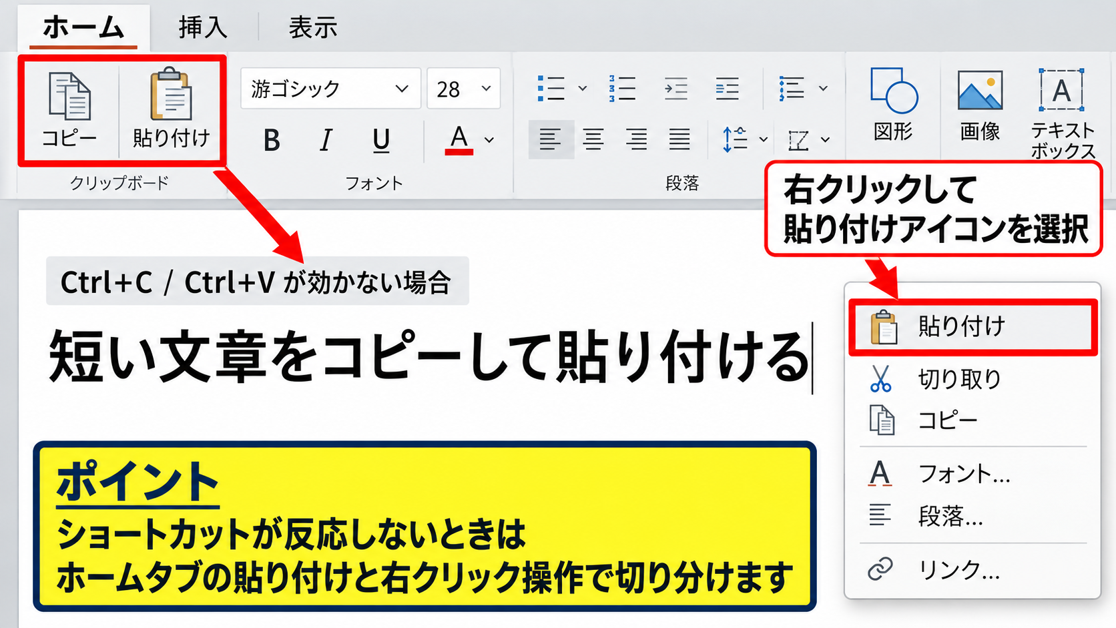Image resolution: width=1116 pixels, height=628 pixels.
Task: Click the decrease indent icon
Action: click(x=675, y=88)
